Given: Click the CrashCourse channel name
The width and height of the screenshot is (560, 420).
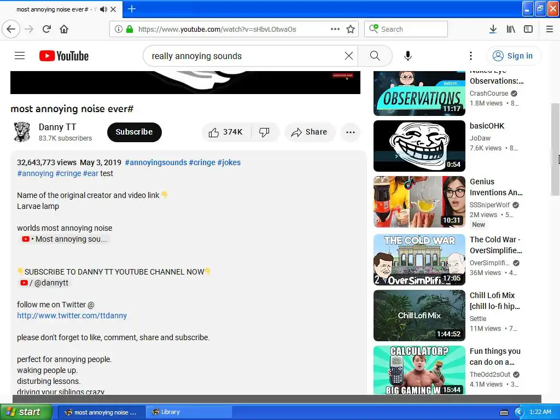Looking at the screenshot, I should click(x=488, y=93).
